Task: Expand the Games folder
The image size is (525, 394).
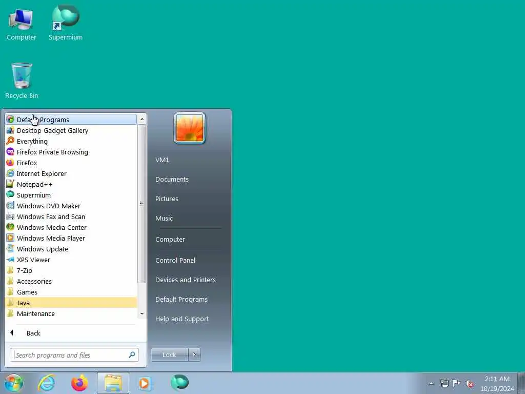Action: pyautogui.click(x=71, y=292)
